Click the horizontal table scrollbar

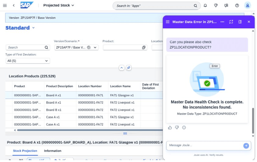click(x=90, y=130)
